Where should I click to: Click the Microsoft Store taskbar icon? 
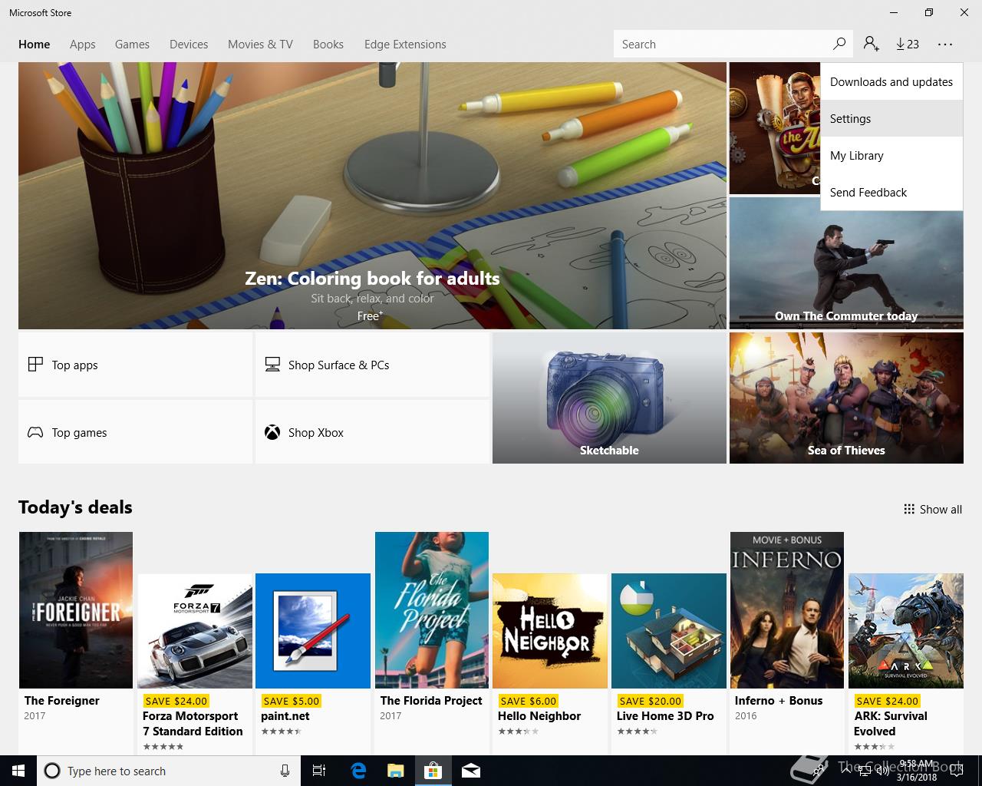point(433,771)
